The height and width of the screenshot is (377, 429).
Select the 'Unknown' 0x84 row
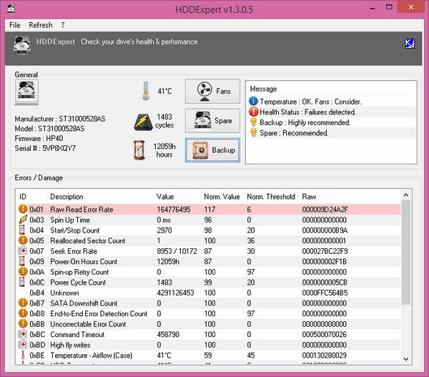tap(208, 293)
